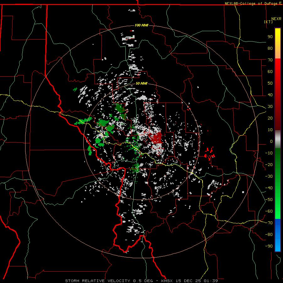283x283 pixels.
Task: Click the 100 NMI range ring label
Action: click(x=141, y=25)
